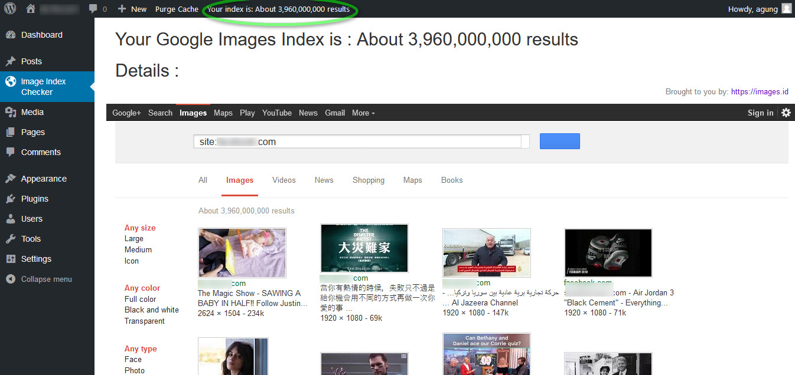Screen dimensions: 795x375
Task: Click Google+ in the Google bar
Action: click(x=126, y=113)
